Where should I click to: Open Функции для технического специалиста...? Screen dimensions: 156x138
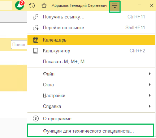pos(91,131)
